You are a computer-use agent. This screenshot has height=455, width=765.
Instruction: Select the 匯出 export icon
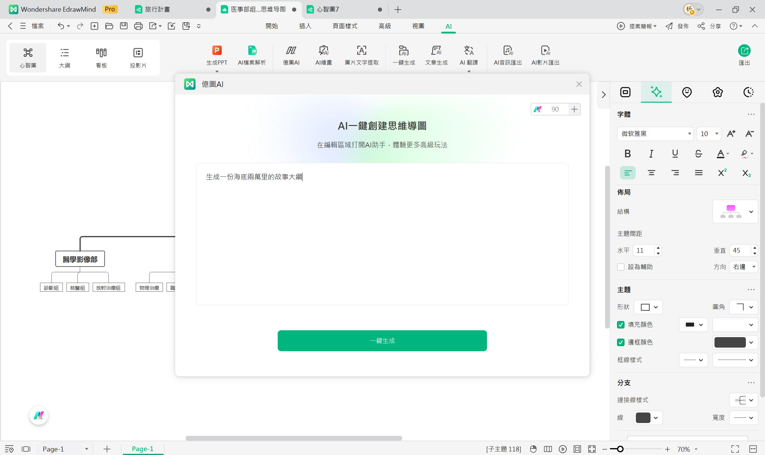pos(744,54)
